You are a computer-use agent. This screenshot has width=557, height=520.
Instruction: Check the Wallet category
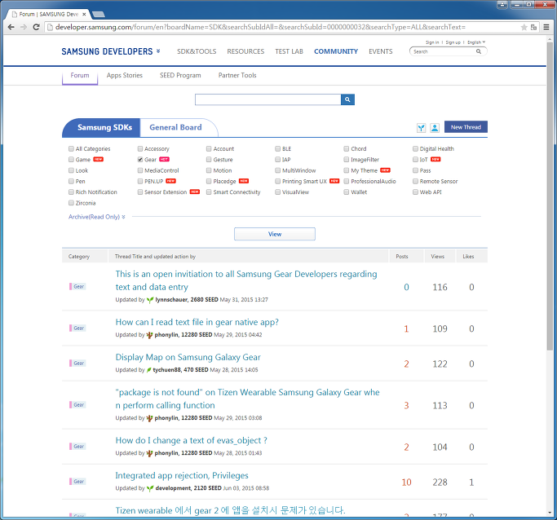pyautogui.click(x=347, y=192)
